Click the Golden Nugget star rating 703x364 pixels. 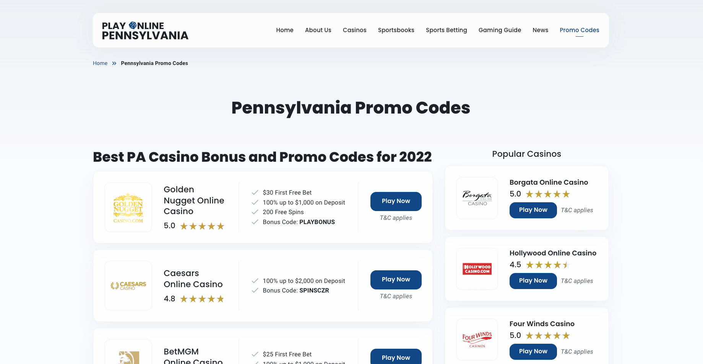[202, 226]
